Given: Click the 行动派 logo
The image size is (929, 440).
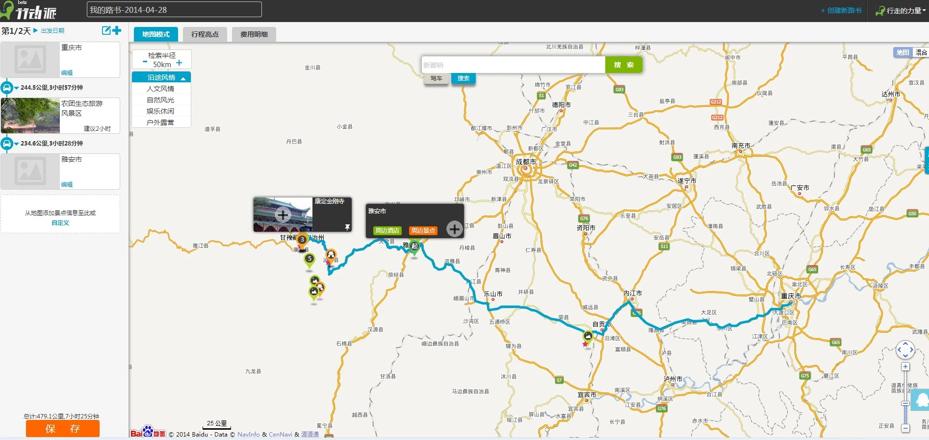Looking at the screenshot, I should [x=28, y=11].
